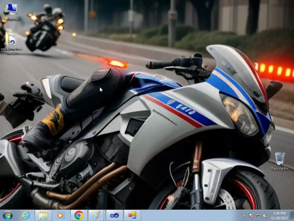This screenshot has width=294, height=221.
Task: Open the infinity-logo app on the taskbar
Action: pyautogui.click(x=114, y=215)
